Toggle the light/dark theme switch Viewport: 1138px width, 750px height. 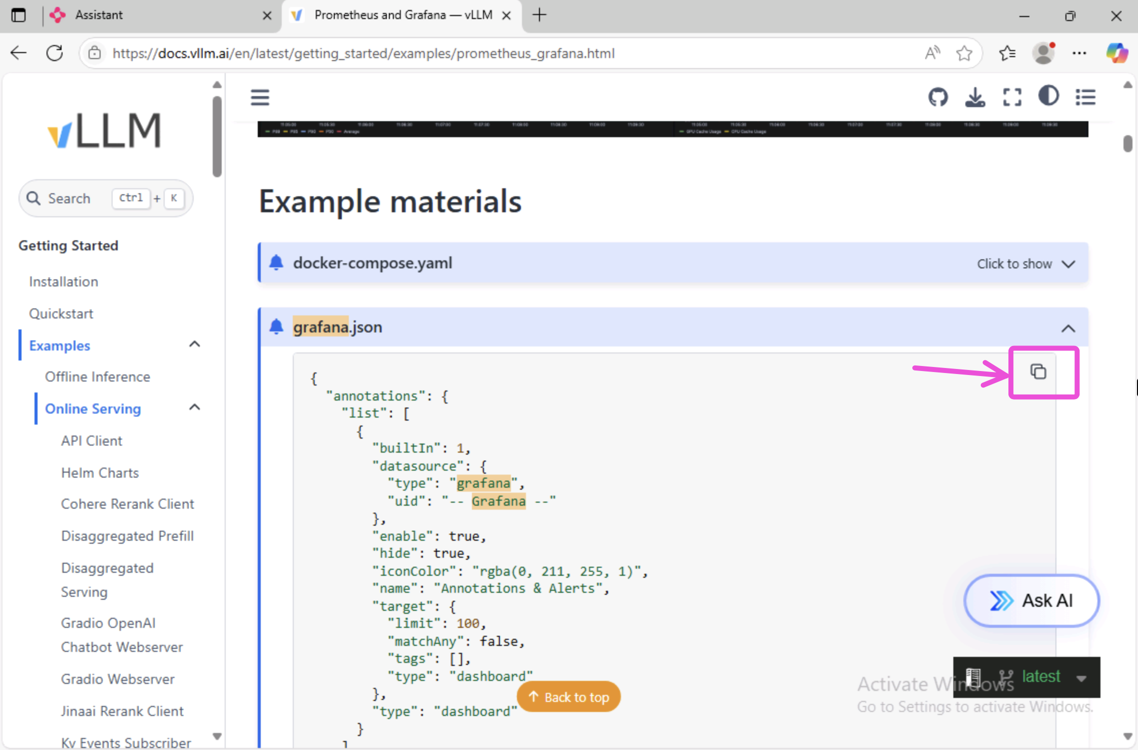point(1048,96)
